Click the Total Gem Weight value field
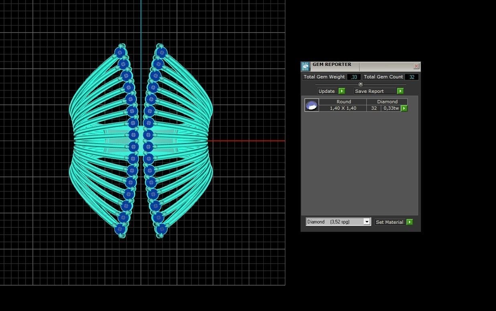This screenshot has width=496, height=311. click(x=354, y=77)
